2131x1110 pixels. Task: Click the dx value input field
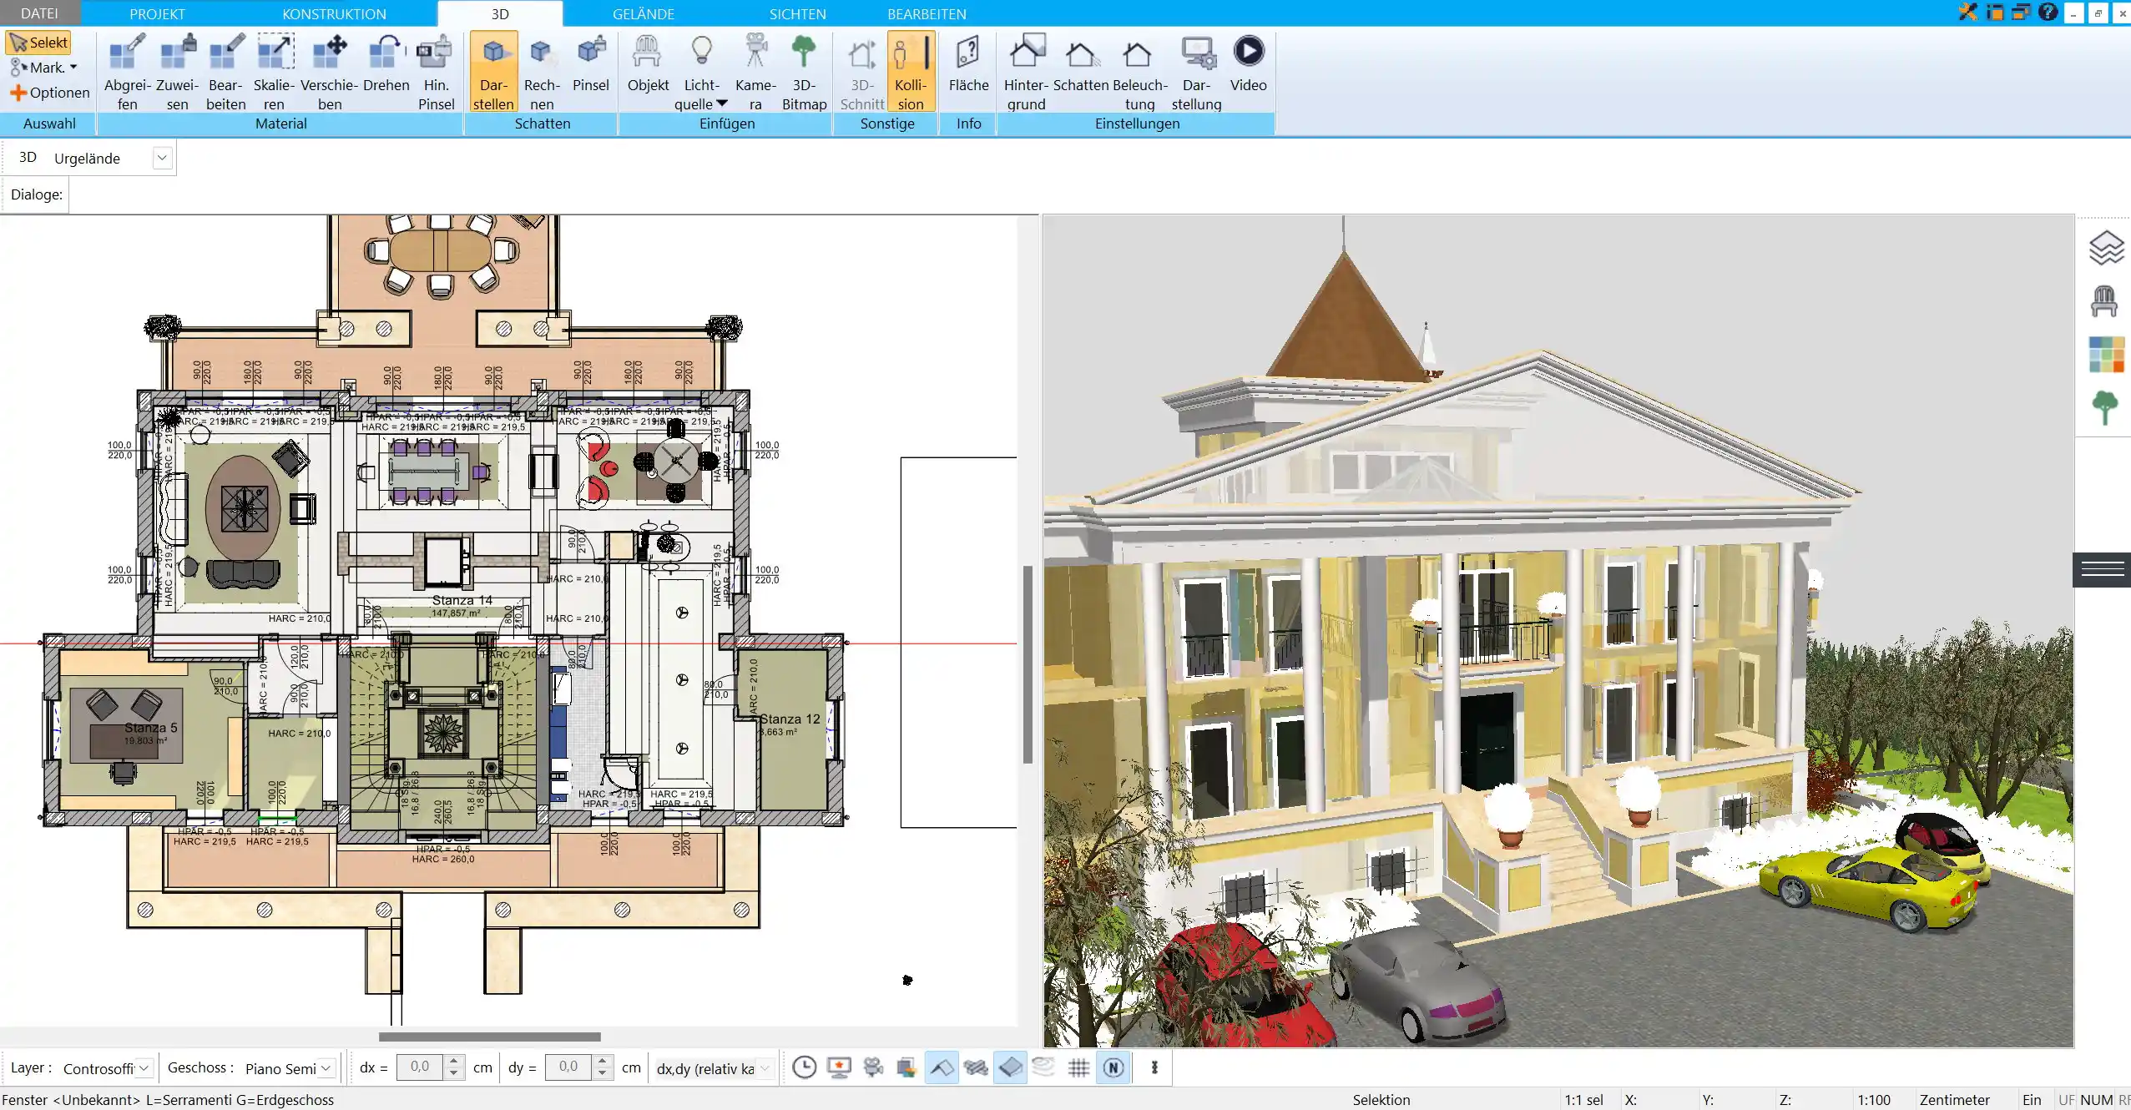click(420, 1067)
